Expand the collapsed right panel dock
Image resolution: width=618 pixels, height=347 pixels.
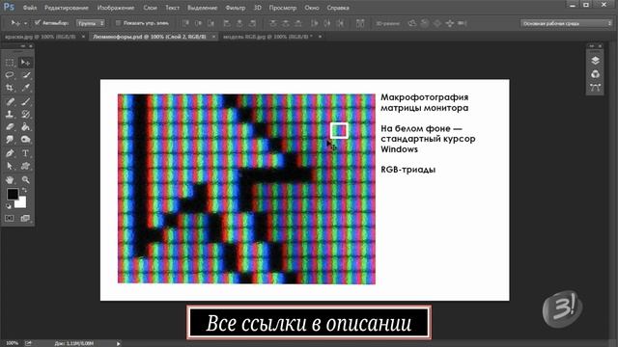click(591, 46)
